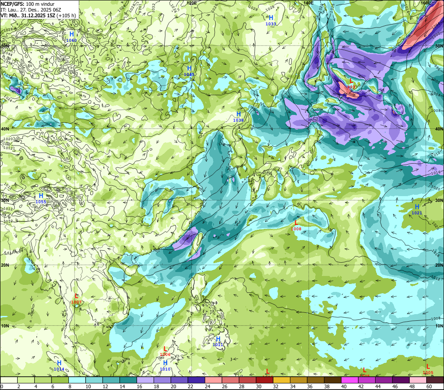Click the H 1045 high pressure marker
This screenshot has height=390, width=444.
click(189, 71)
